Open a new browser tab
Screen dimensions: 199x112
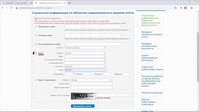coord(69,3)
